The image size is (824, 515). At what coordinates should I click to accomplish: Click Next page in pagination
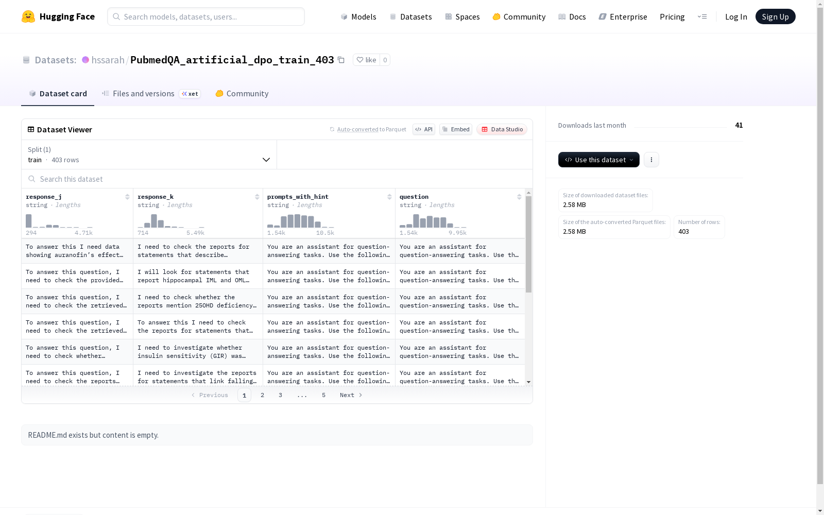351,395
